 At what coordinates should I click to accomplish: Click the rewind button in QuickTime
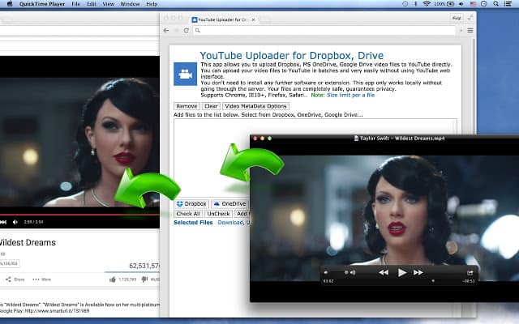click(383, 273)
